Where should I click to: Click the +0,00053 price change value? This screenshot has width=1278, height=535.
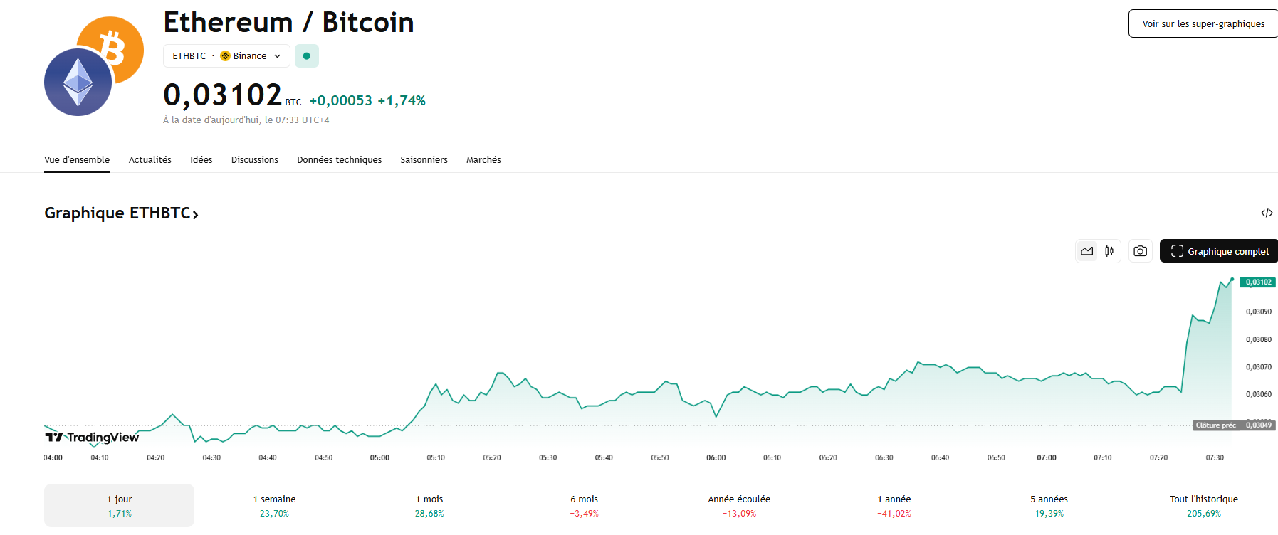[x=341, y=100]
